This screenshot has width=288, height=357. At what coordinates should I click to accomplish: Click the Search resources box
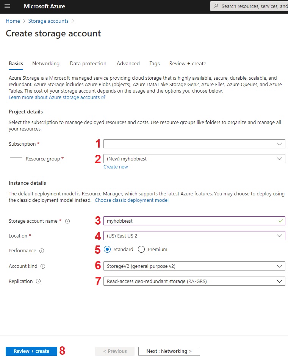[249, 6]
